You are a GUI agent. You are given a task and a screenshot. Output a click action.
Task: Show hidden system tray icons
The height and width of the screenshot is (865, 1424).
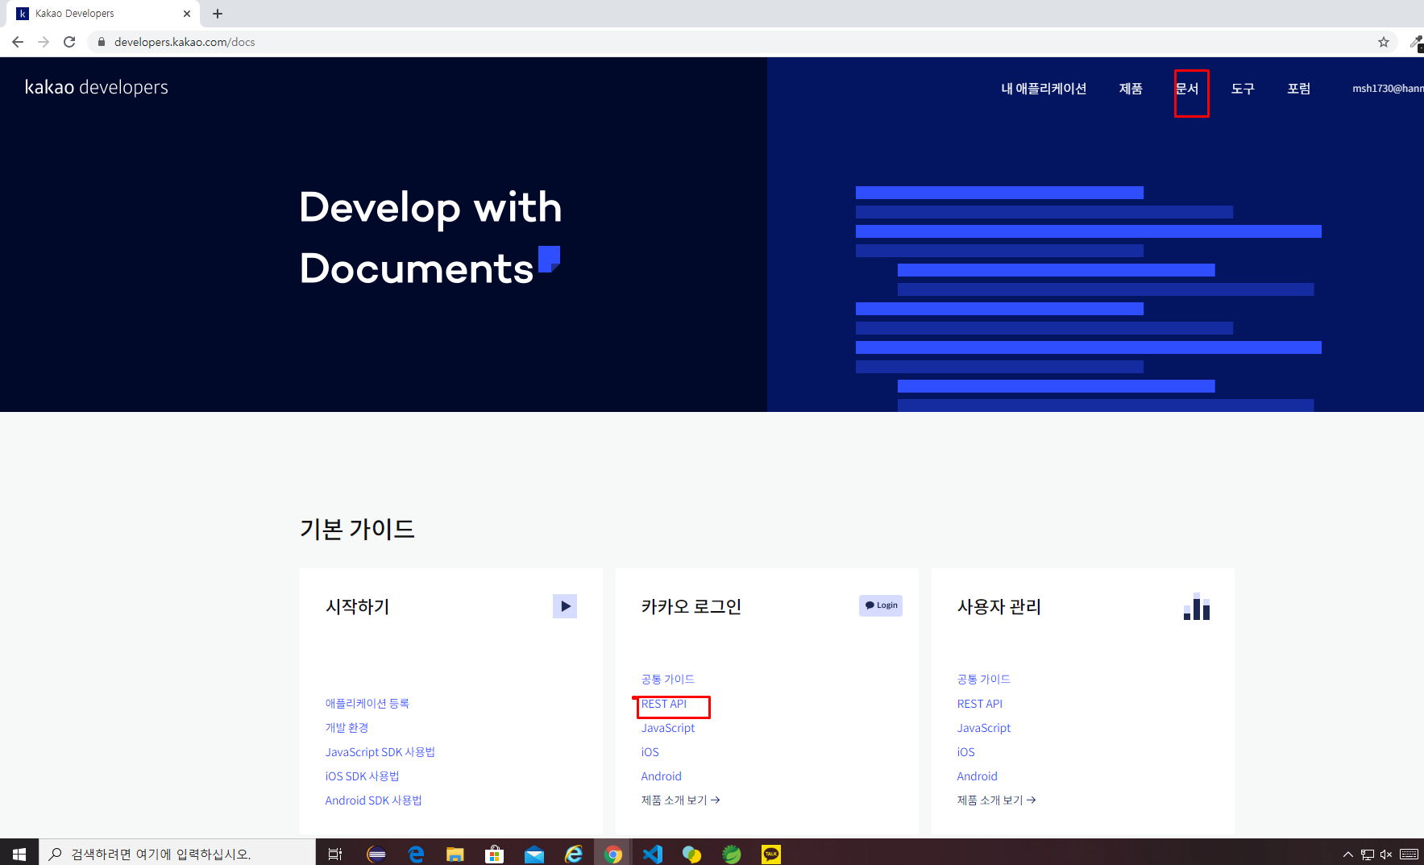click(1347, 855)
